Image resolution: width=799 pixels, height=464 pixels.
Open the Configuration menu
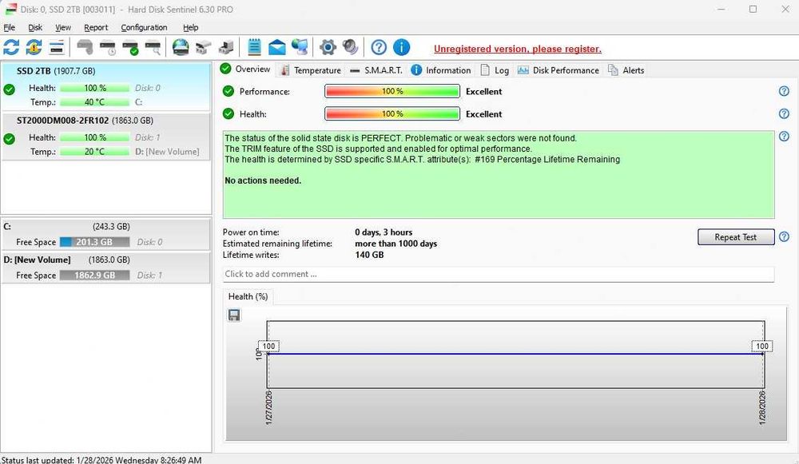pos(144,27)
